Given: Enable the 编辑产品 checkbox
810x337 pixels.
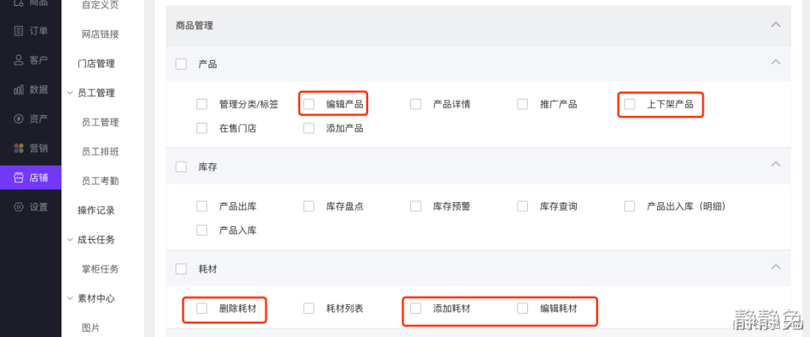Looking at the screenshot, I should pyautogui.click(x=309, y=104).
